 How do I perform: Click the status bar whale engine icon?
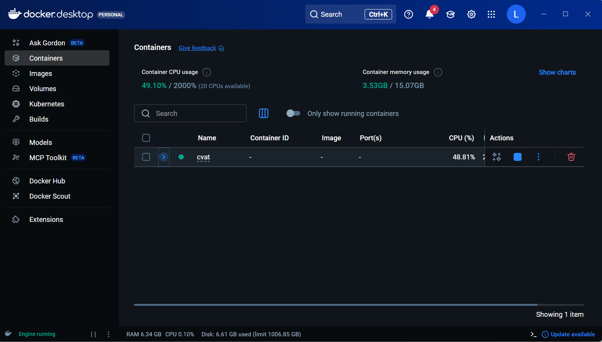click(x=8, y=334)
